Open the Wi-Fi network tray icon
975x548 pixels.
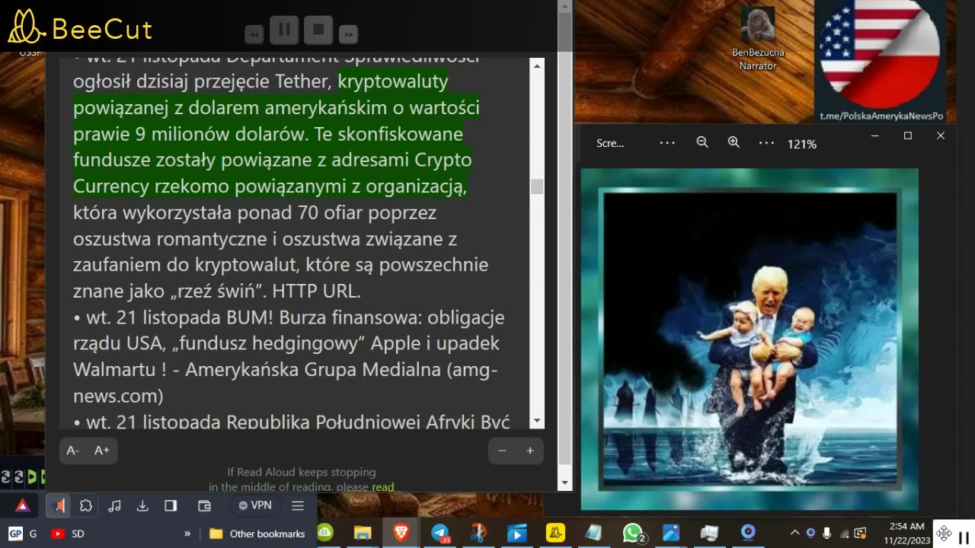(844, 533)
